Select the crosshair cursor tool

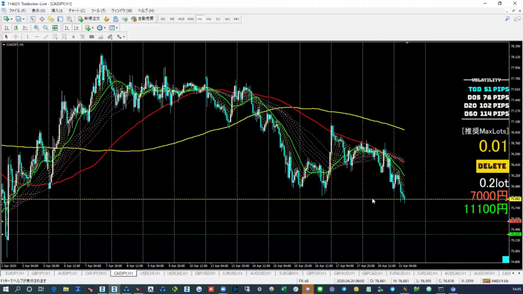coord(16,37)
